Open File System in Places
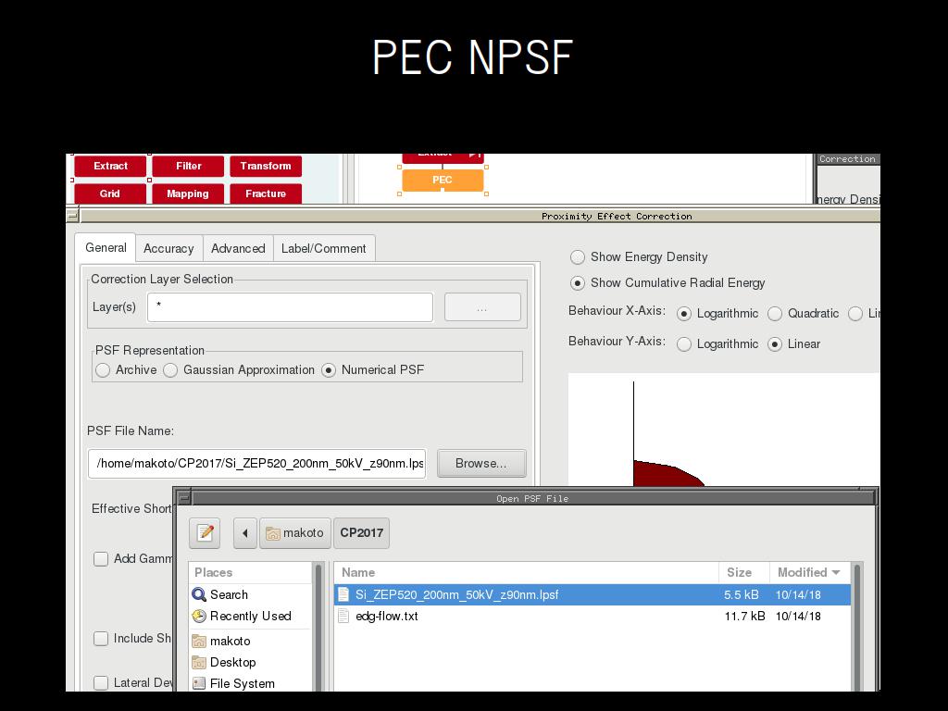 pyautogui.click(x=242, y=683)
